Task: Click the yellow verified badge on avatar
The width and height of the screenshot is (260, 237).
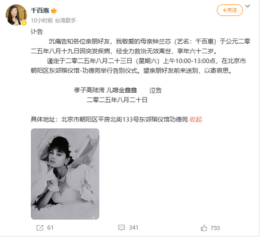Action: tap(24, 23)
